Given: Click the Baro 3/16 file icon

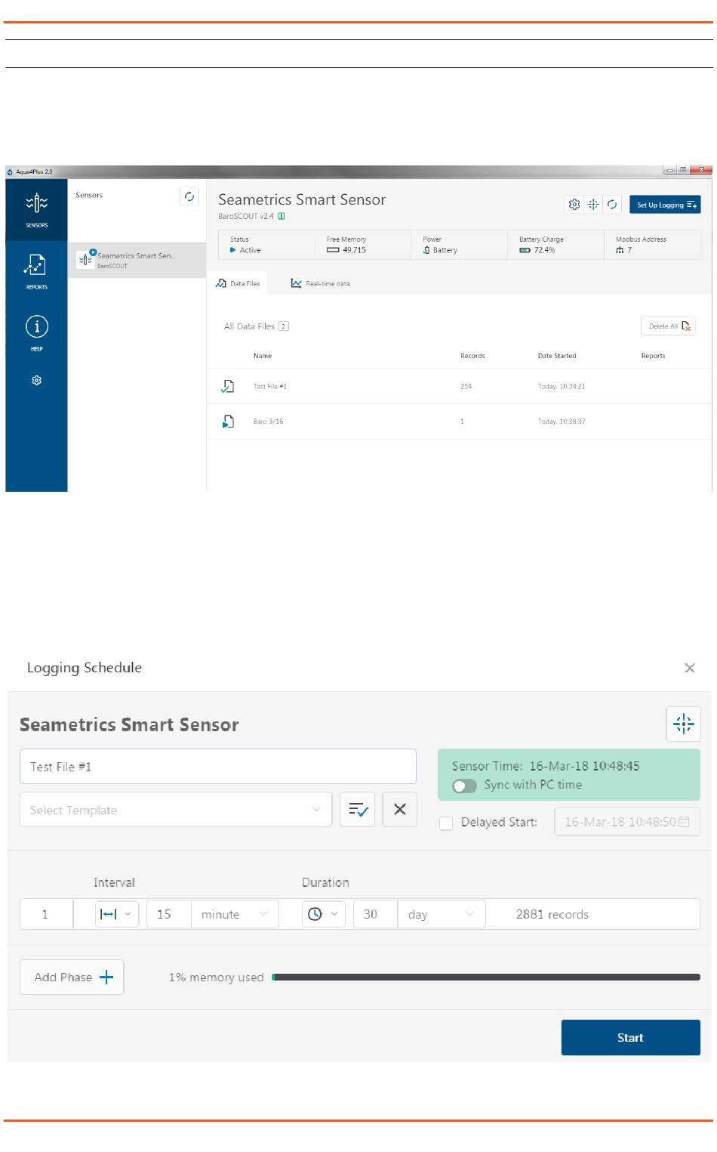Looking at the screenshot, I should [228, 422].
